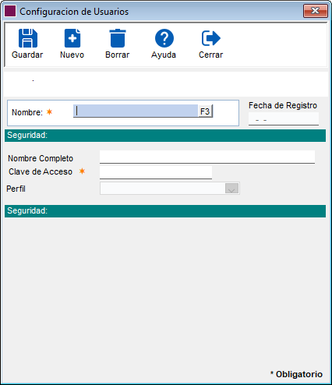Click the Configuracion de Usuarios title bar
332x385 pixels.
pos(156,12)
